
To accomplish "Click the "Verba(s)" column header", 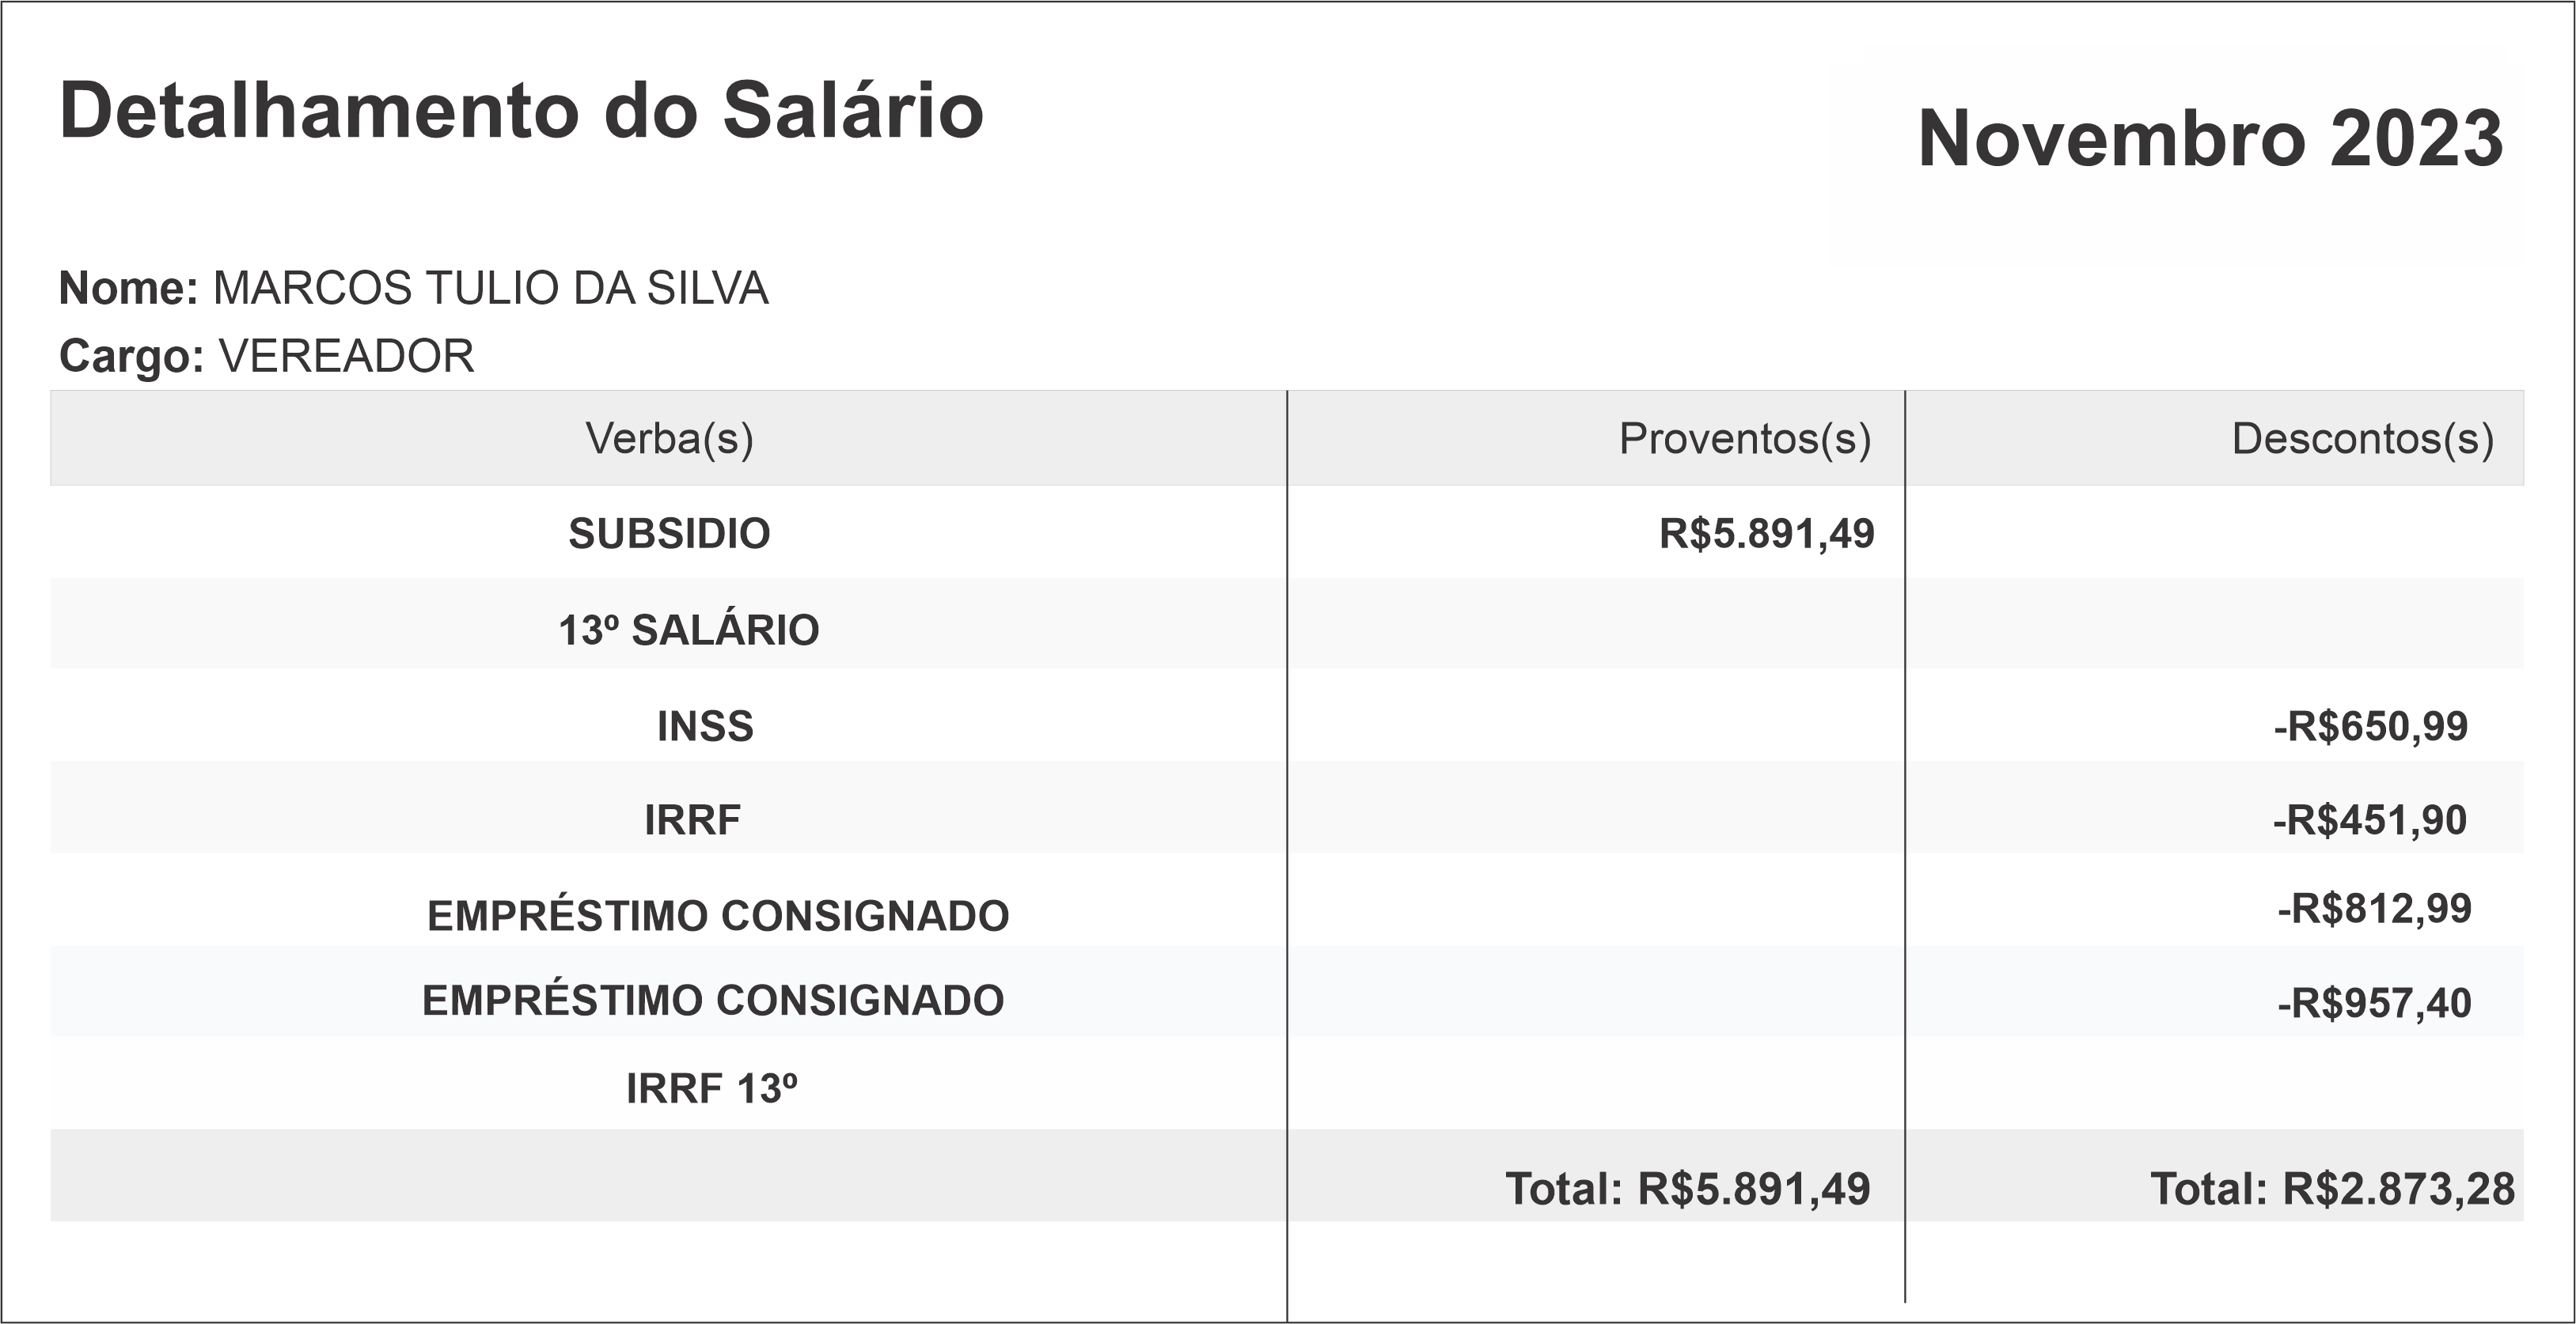I will point(669,439).
